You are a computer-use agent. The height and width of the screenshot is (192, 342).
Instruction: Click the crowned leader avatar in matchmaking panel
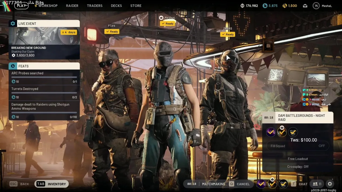[282, 131]
